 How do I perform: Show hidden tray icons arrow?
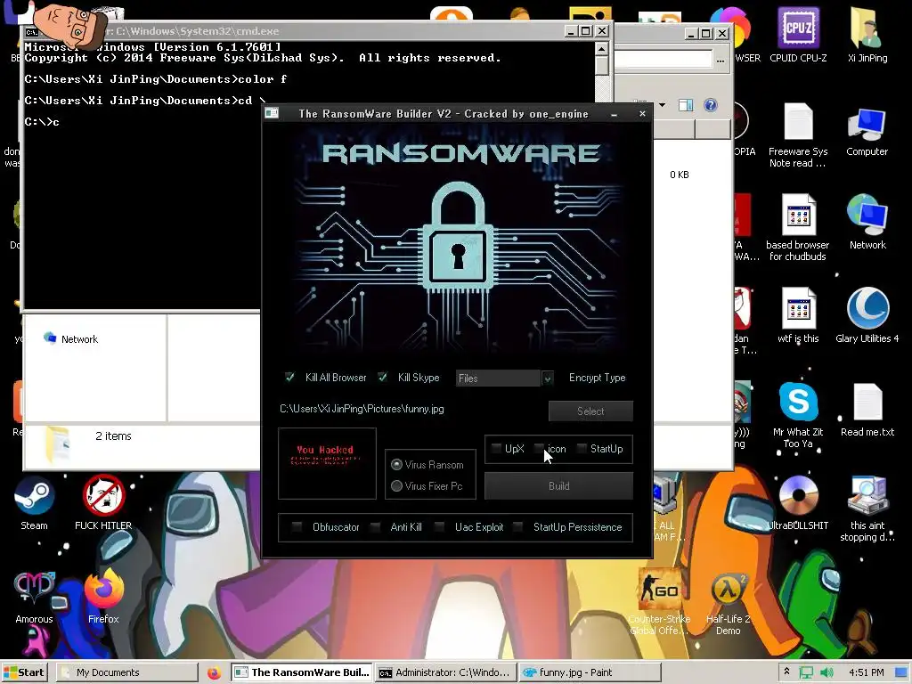pos(786,672)
